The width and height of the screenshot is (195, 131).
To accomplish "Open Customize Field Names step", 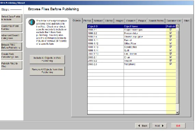I will [11, 28].
